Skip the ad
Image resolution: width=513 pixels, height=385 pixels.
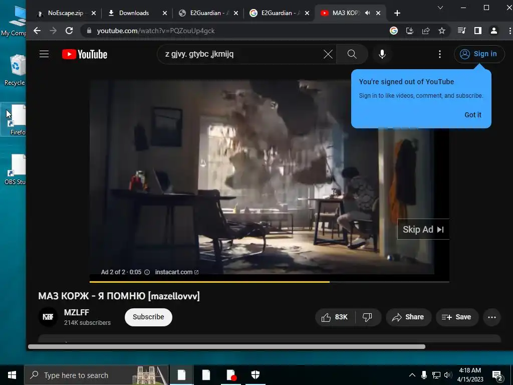pos(423,230)
